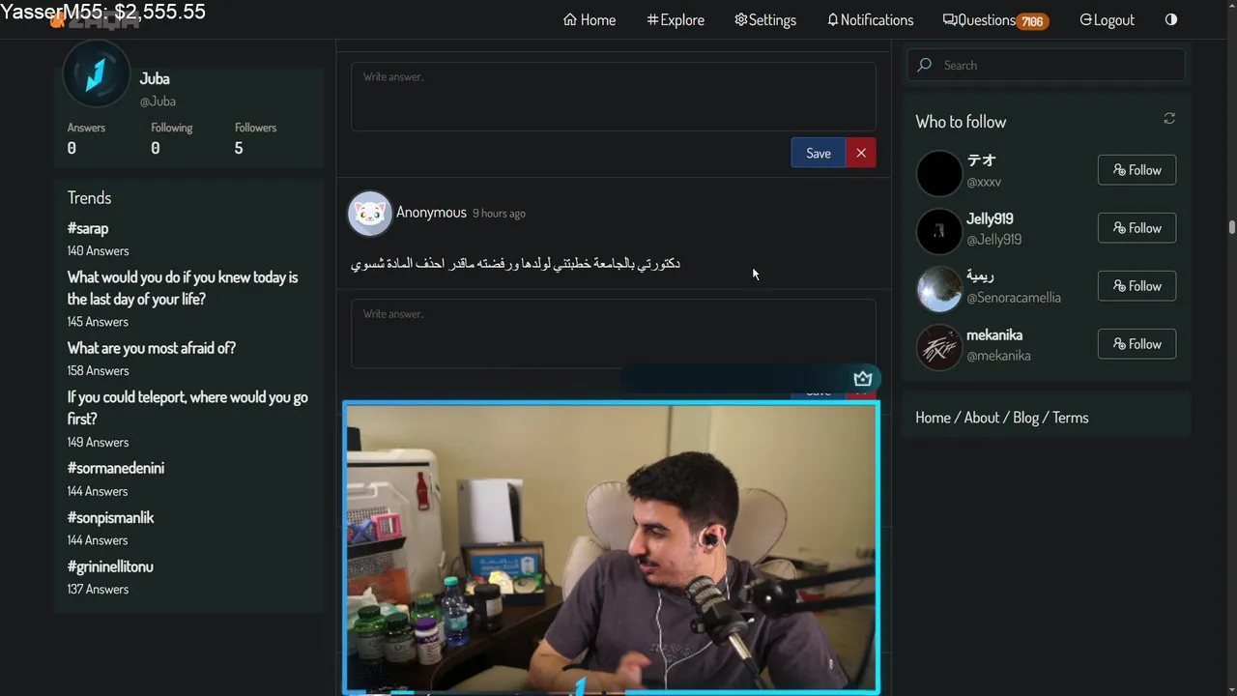Image resolution: width=1237 pixels, height=696 pixels.
Task: Refresh the Who to follow list
Action: pos(1169,118)
